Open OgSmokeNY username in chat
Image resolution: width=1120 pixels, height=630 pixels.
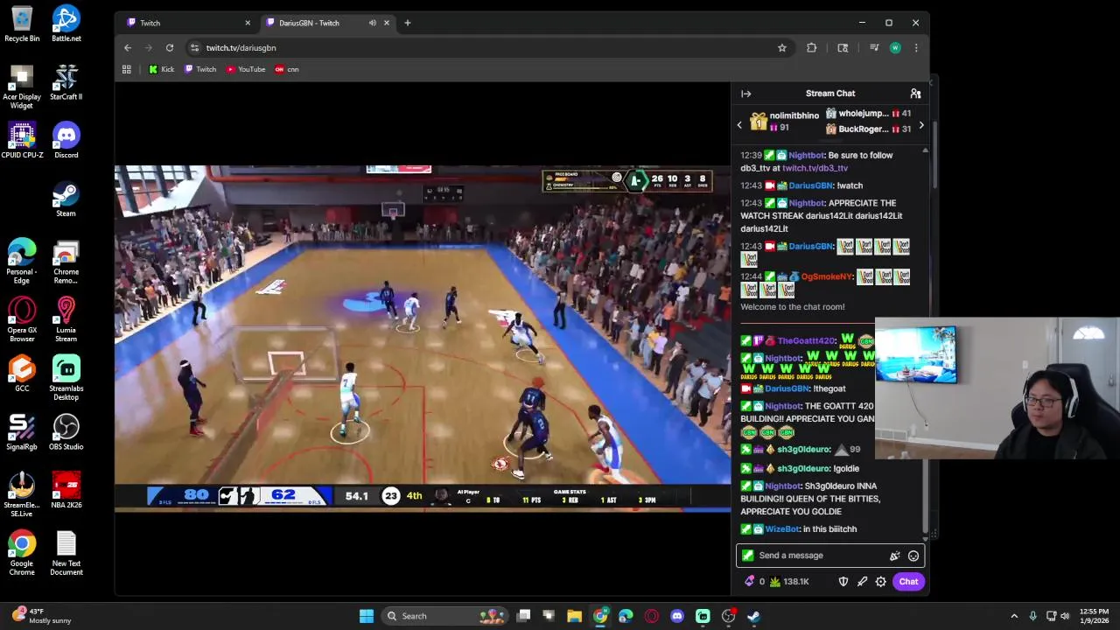tap(826, 276)
